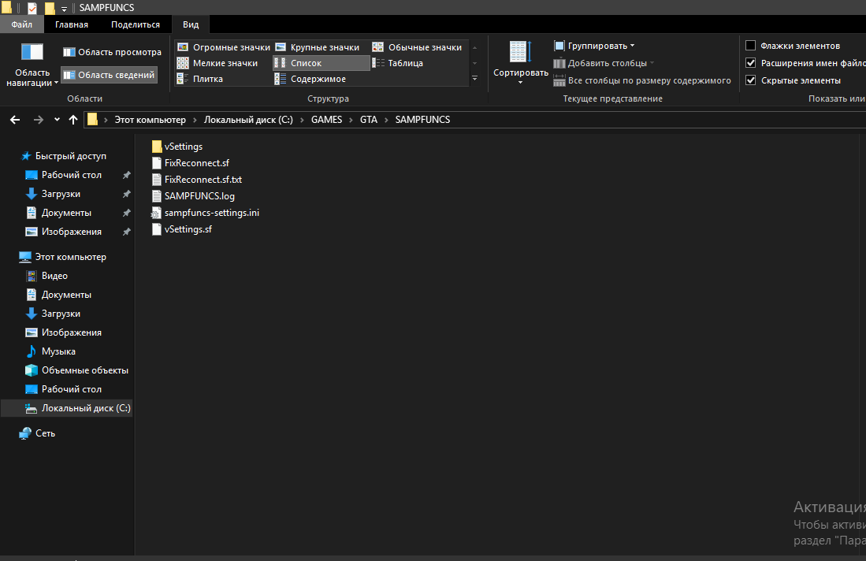Screen dimensions: 866x561
Task: Open the vSettings folder
Action: point(183,147)
